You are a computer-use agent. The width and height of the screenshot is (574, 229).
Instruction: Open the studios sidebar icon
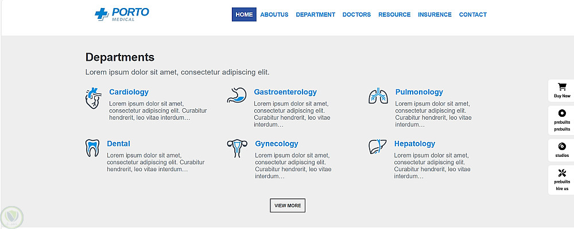pyautogui.click(x=562, y=147)
